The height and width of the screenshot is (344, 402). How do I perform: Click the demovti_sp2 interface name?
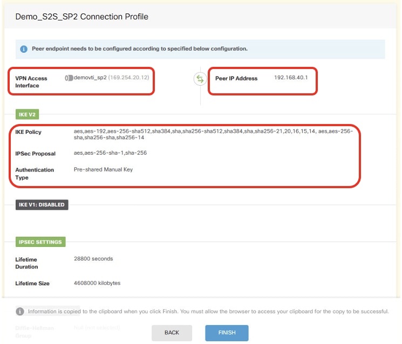point(90,78)
